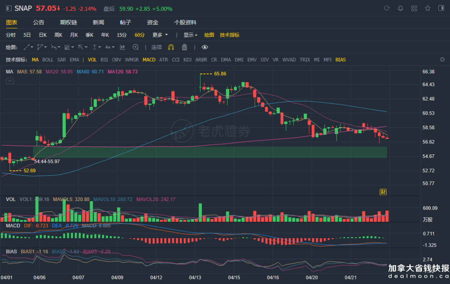
Task: Toggle drawing visibility with eye icon
Action: [205, 47]
